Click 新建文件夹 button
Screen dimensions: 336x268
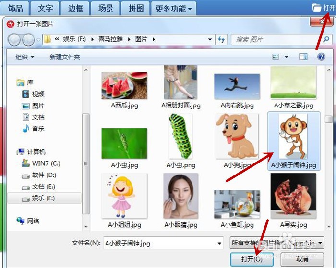tap(65, 57)
